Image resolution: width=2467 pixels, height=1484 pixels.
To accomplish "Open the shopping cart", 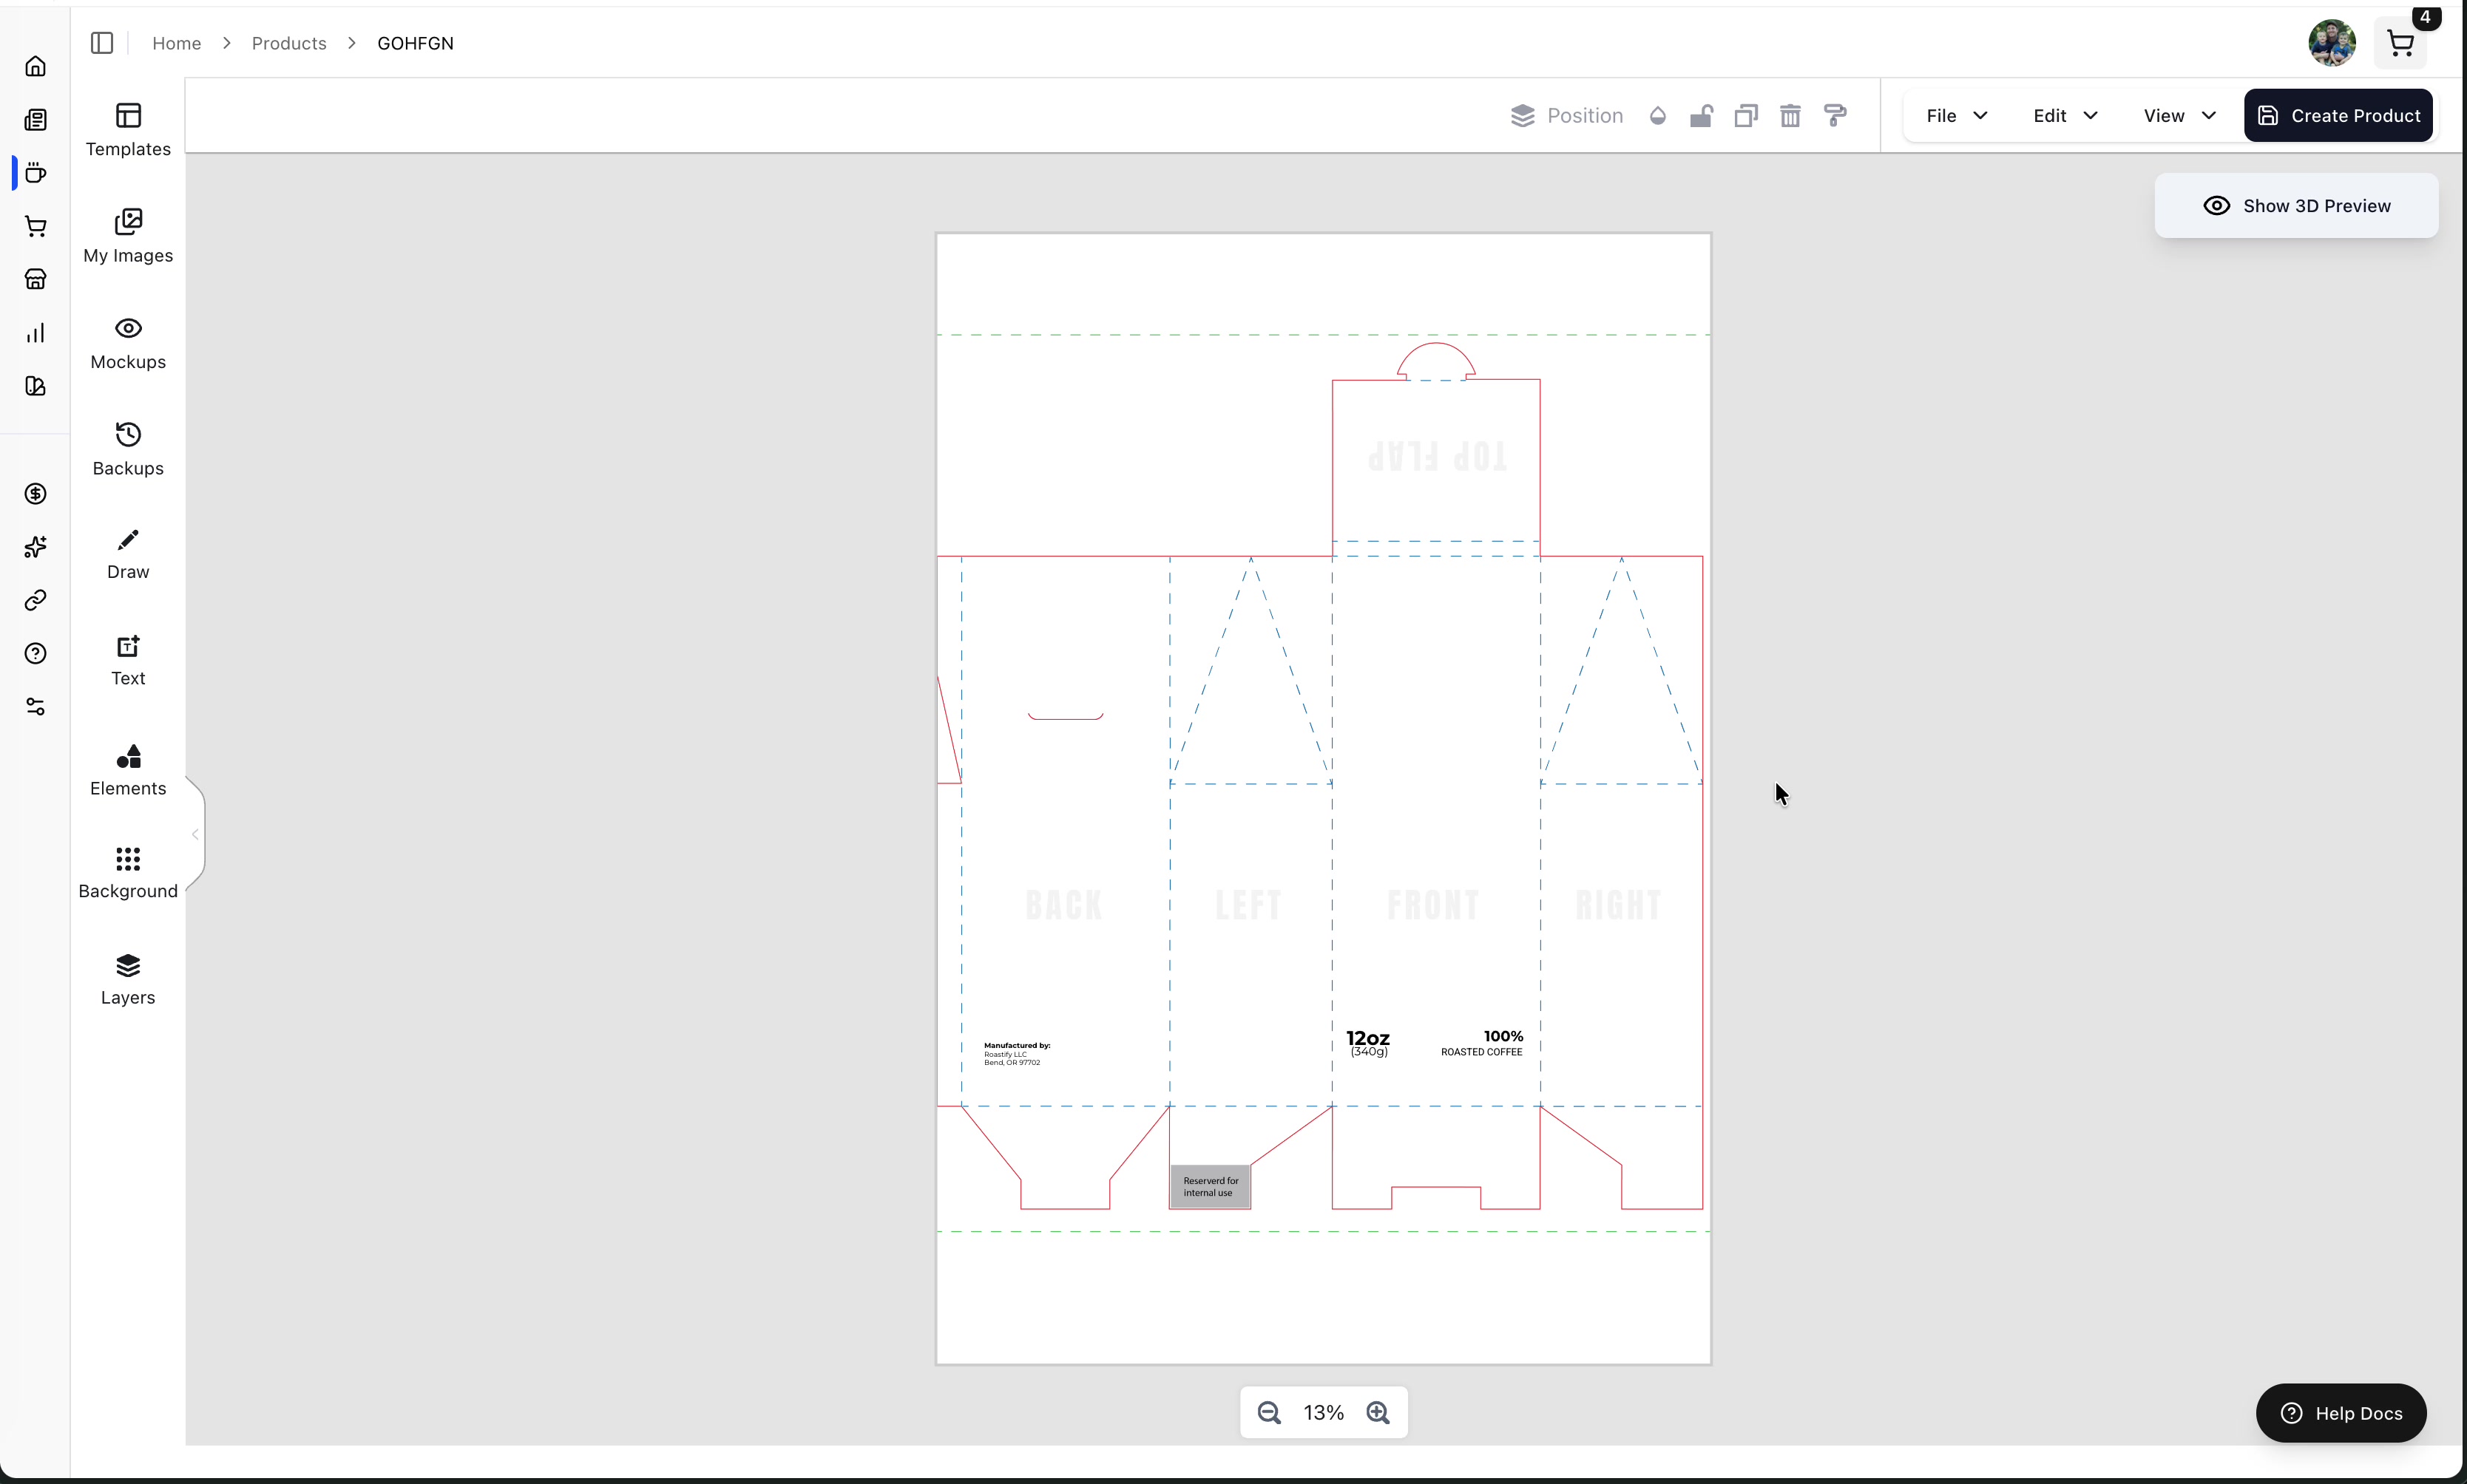I will (x=2398, y=43).
